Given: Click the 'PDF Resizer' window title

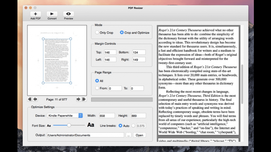Looking at the screenshot, I should pos(135,8).
